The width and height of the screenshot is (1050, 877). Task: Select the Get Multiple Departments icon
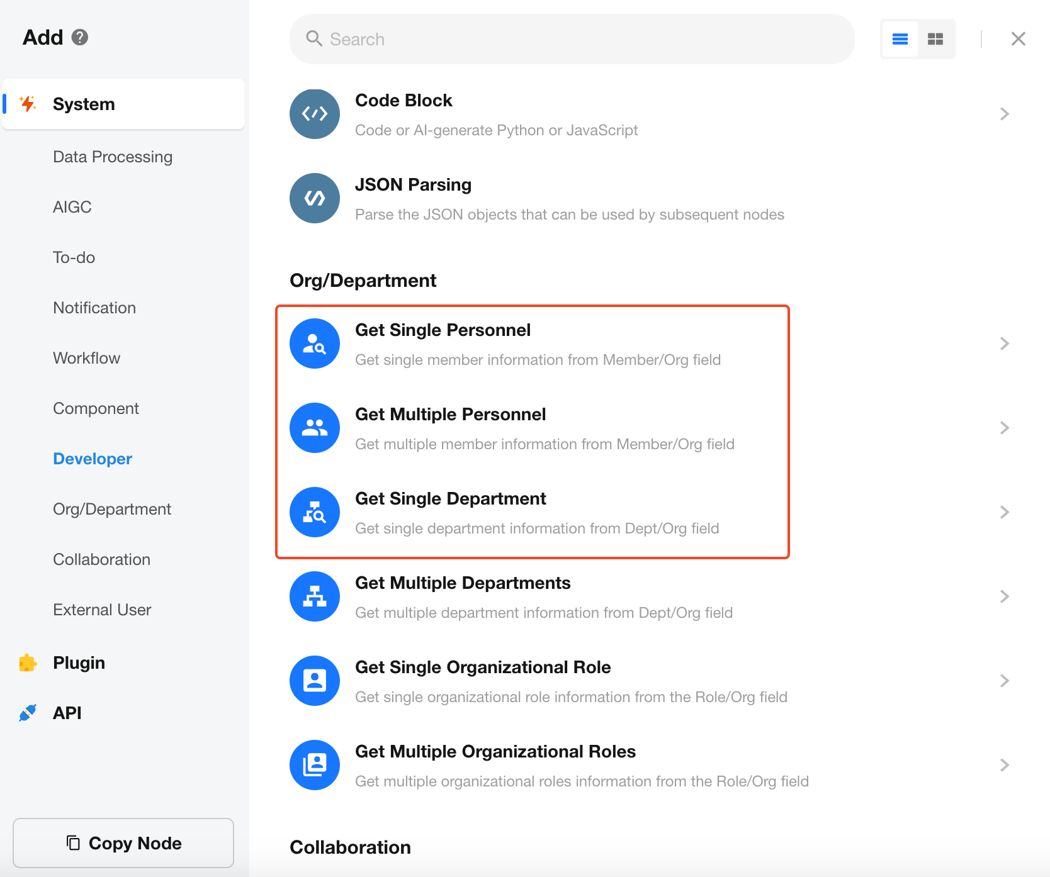pos(315,596)
